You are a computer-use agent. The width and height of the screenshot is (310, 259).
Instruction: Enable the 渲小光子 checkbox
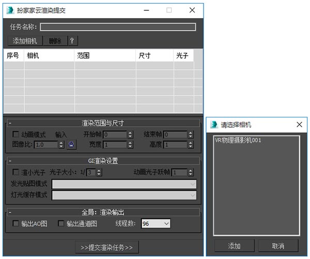pyautogui.click(x=16, y=172)
